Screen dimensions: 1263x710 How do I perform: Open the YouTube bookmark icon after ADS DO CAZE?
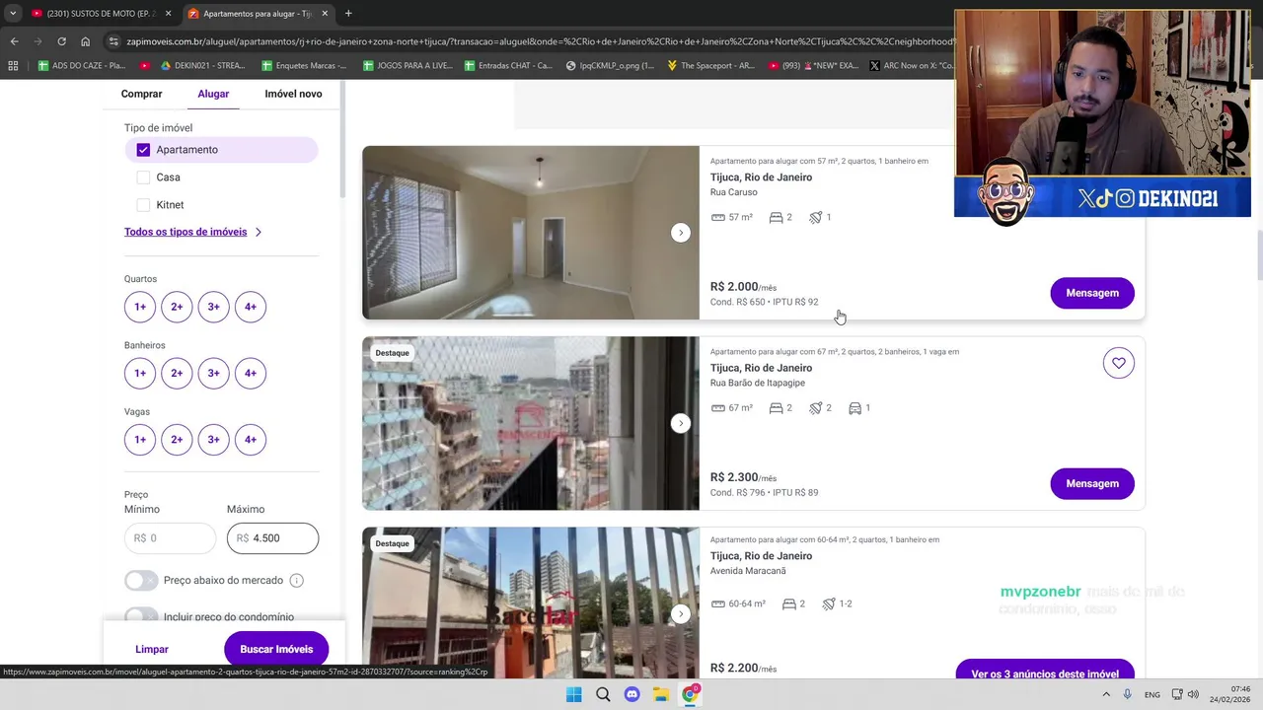145,66
